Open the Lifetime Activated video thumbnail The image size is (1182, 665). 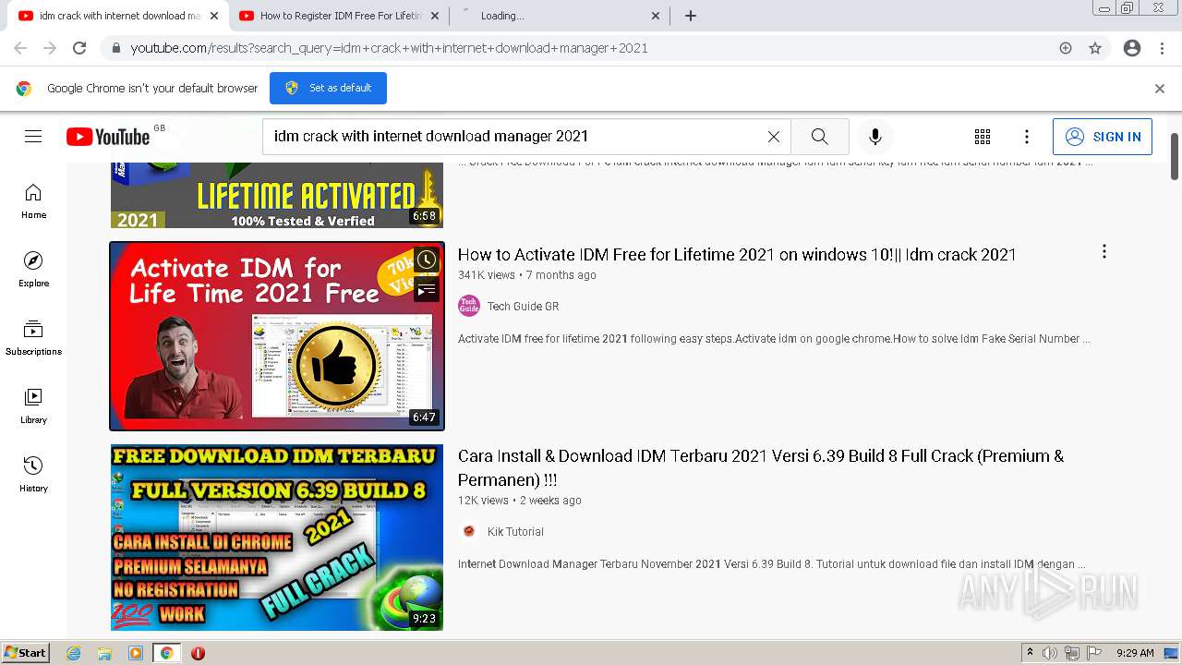click(x=277, y=195)
